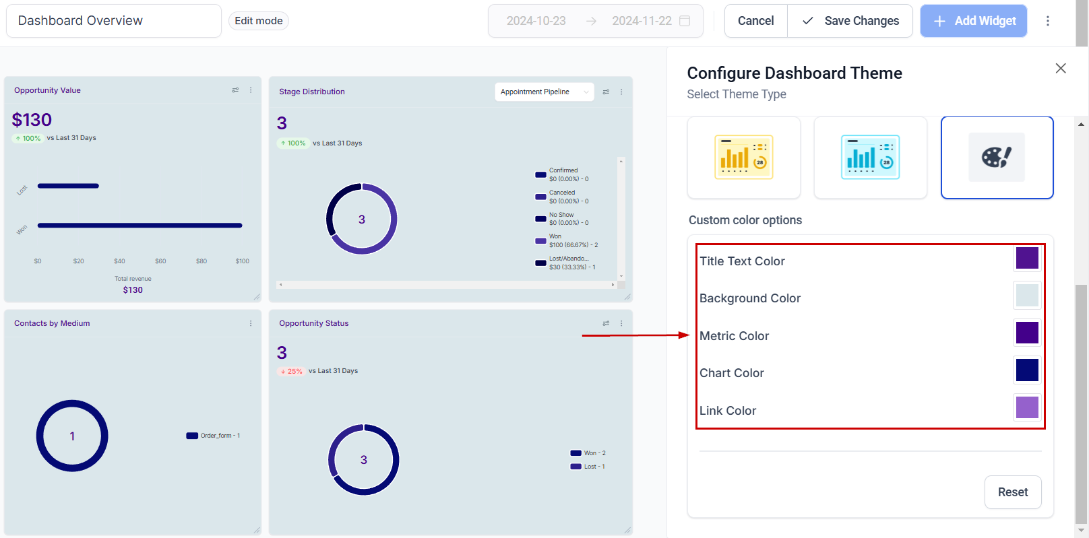Click the resize handle of Opportunity Value widget

[257, 297]
